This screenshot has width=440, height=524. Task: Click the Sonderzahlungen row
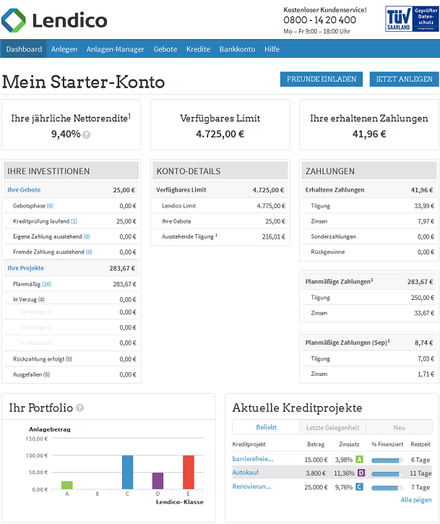(369, 236)
